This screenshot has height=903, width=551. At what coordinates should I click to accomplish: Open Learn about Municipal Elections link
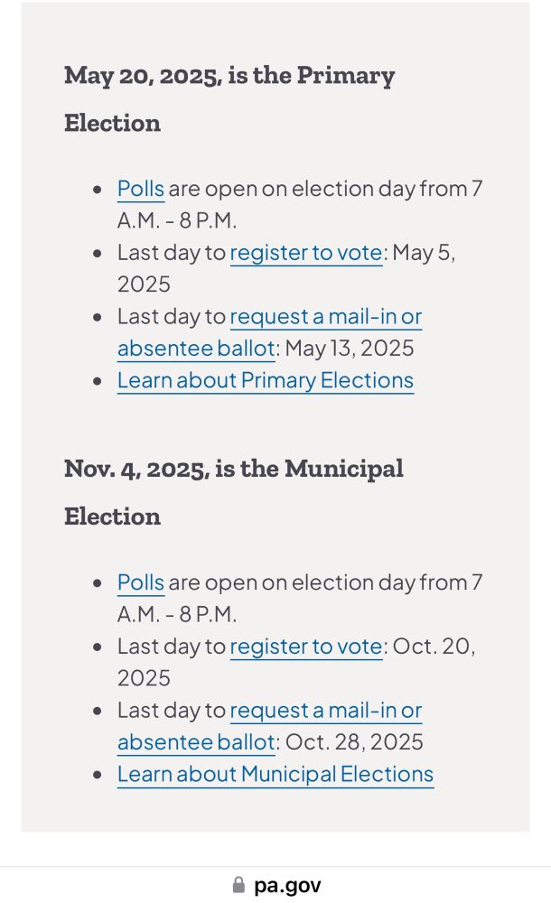click(x=275, y=775)
